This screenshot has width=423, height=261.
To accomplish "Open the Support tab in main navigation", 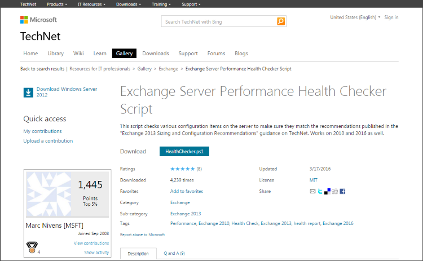I will coord(188,54).
